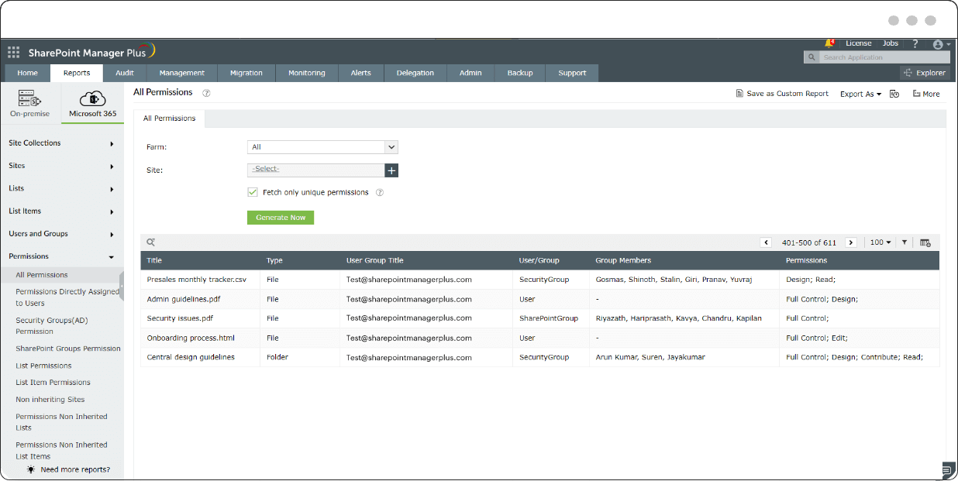Select the Central design guidelines row

539,357
